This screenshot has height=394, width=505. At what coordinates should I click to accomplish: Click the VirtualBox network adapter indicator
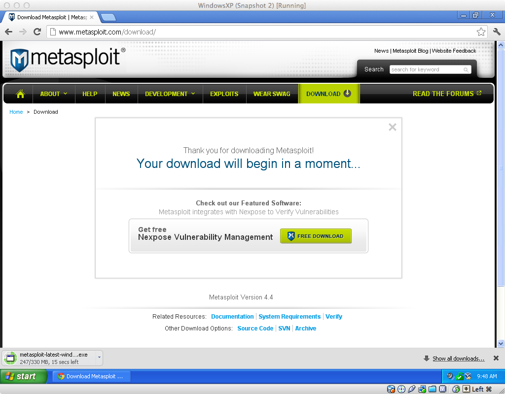[x=422, y=389]
